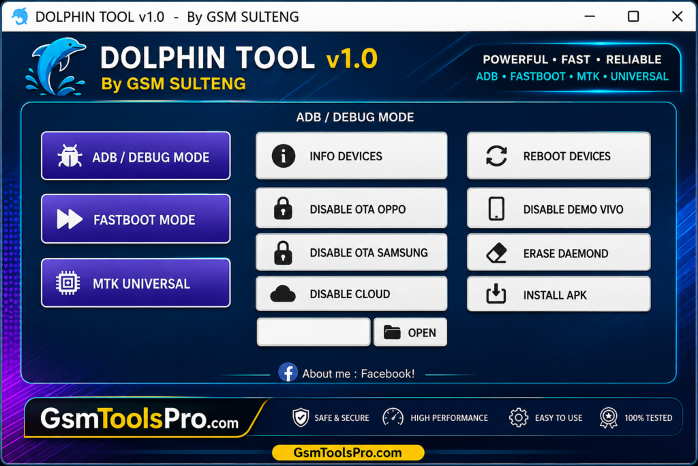This screenshot has height=466, width=698.
Task: Click the ADB • FASTBOOT • MTK • UNIVERSAL text
Action: pos(572,76)
